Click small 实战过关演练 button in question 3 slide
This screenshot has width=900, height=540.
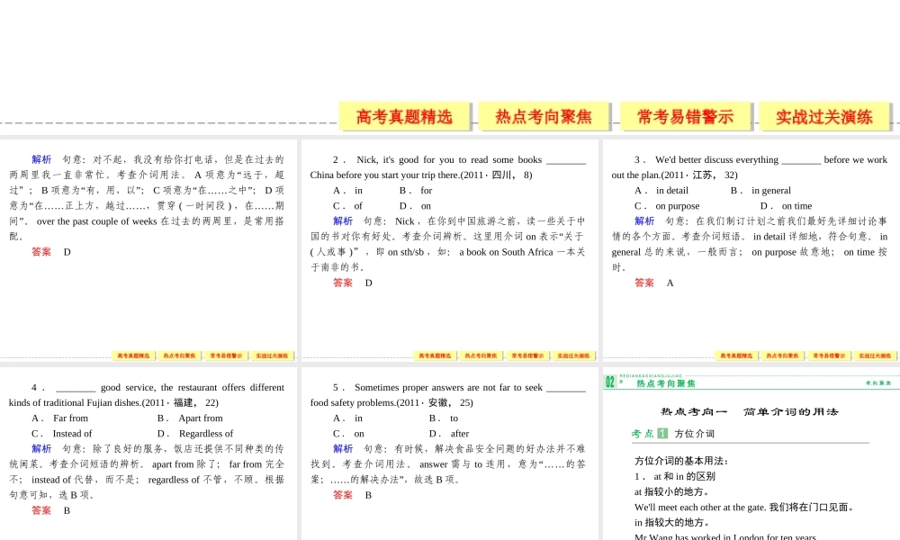875,355
